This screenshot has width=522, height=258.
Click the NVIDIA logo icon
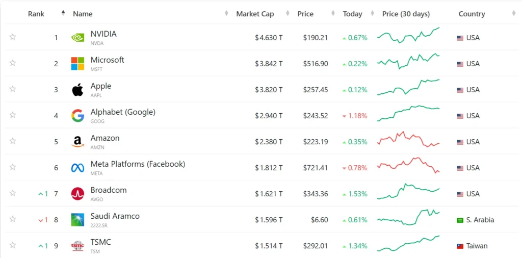point(77,37)
